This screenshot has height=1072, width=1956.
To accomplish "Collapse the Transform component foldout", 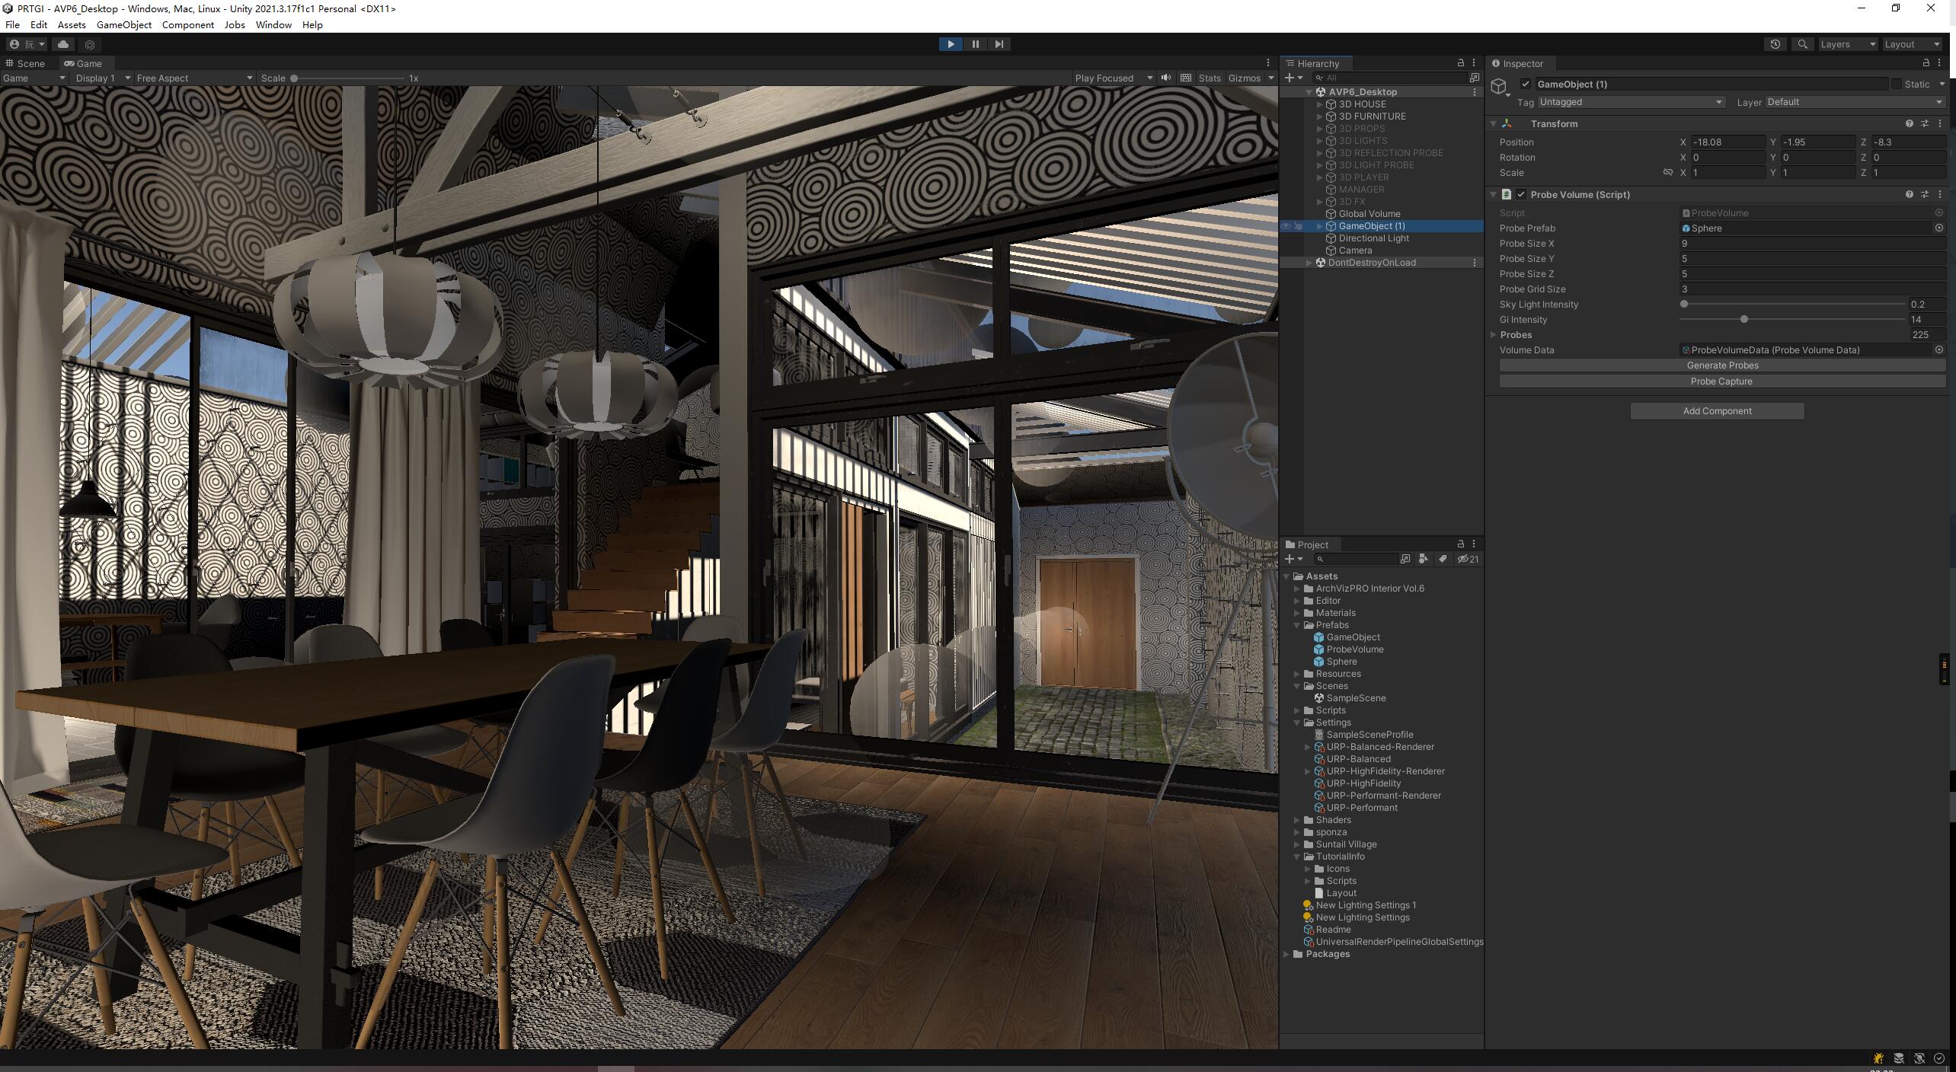I will 1494,123.
